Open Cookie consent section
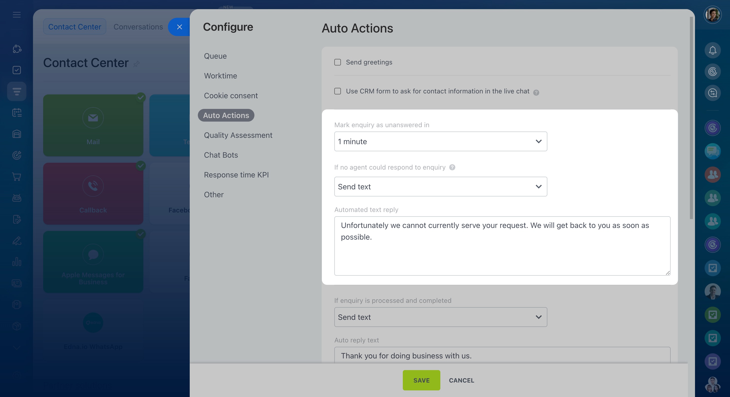The height and width of the screenshot is (397, 730). (231, 95)
